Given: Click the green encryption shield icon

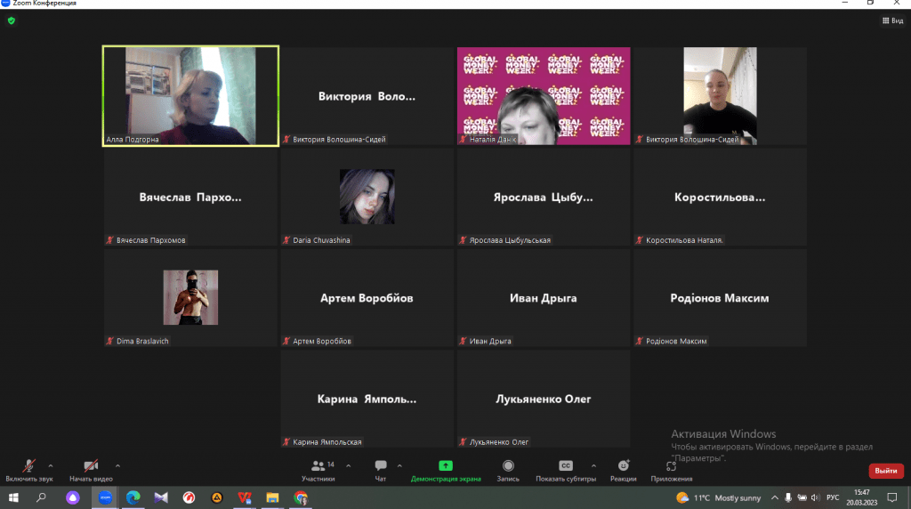Looking at the screenshot, I should (12, 20).
